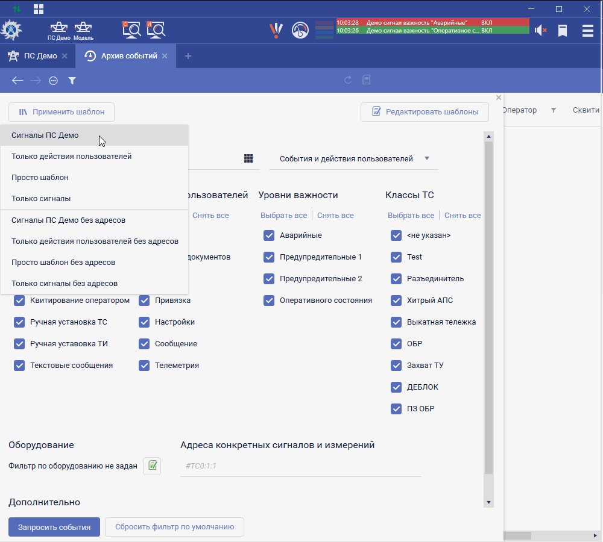Click the signal address input field
Screen dimensions: 603x542
[300, 466]
